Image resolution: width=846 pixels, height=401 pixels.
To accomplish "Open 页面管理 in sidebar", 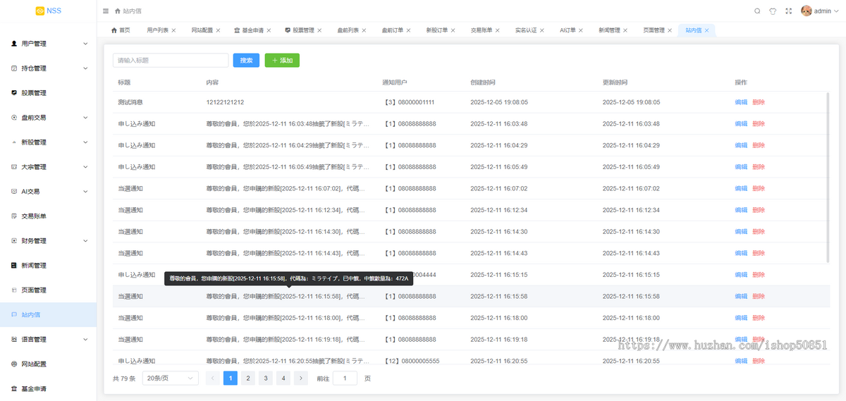I will pos(48,290).
